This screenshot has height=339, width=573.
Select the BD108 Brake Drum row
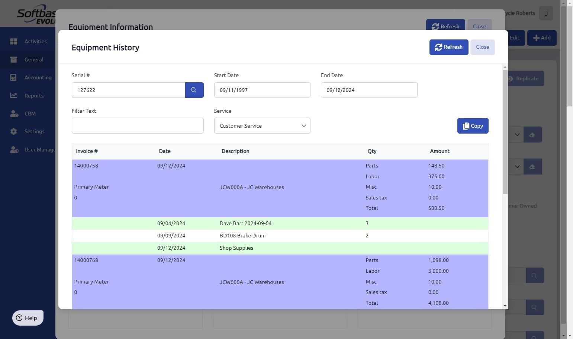pos(242,236)
